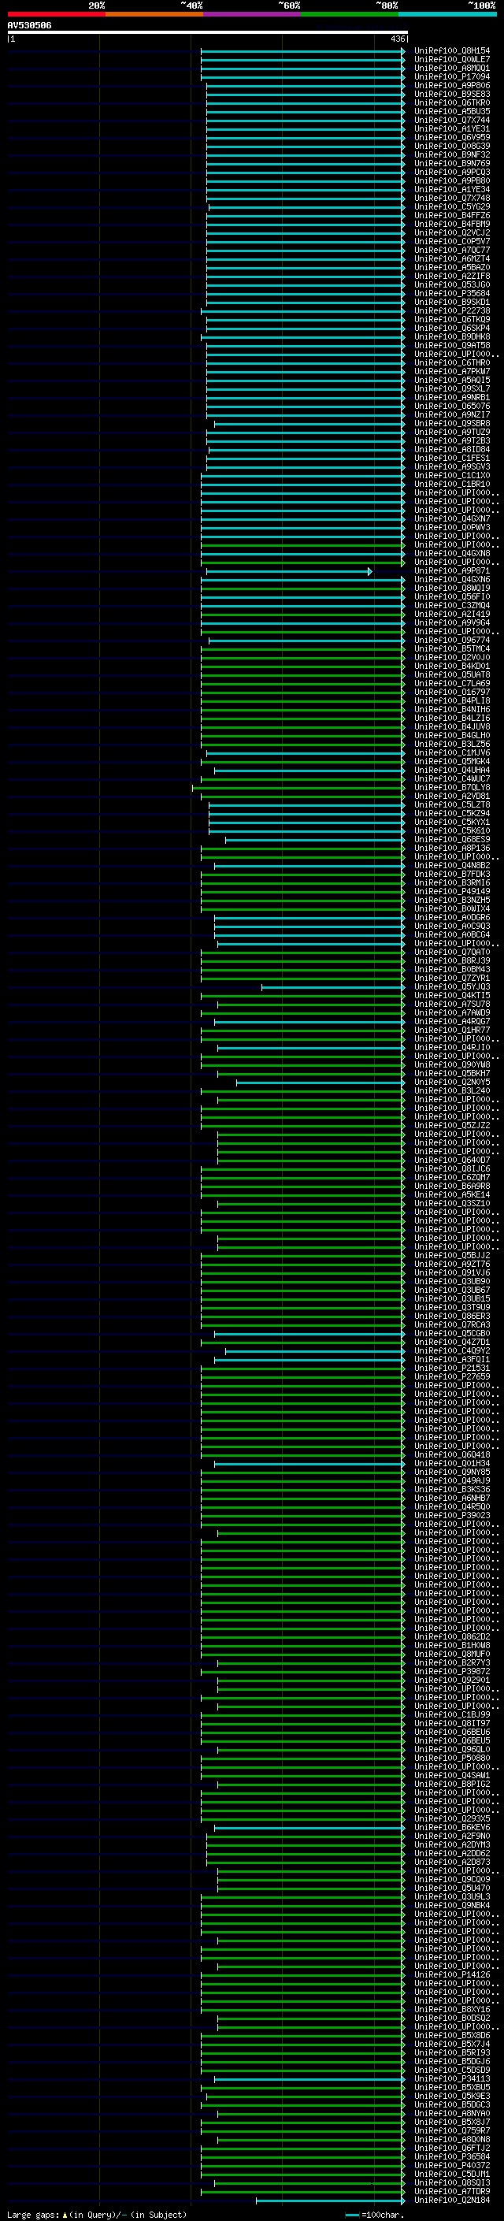This screenshot has height=2221, width=504.
Task: Open hit UniRef100_P17094
Action: pyautogui.click(x=452, y=76)
